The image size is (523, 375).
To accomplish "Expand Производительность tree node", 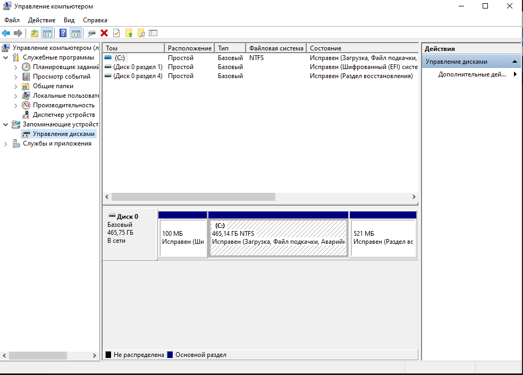I will (15, 105).
